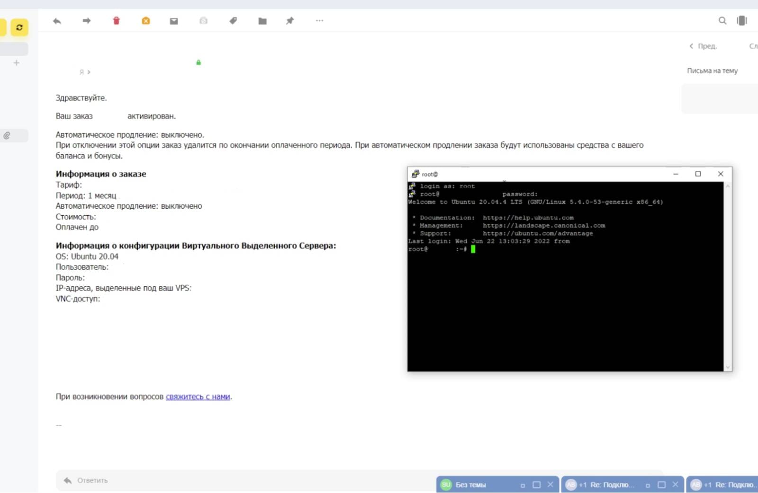Image resolution: width=758 pixels, height=493 pixels.
Task: Click "https://landscape.canonical.com" in terminal
Action: [x=544, y=226]
